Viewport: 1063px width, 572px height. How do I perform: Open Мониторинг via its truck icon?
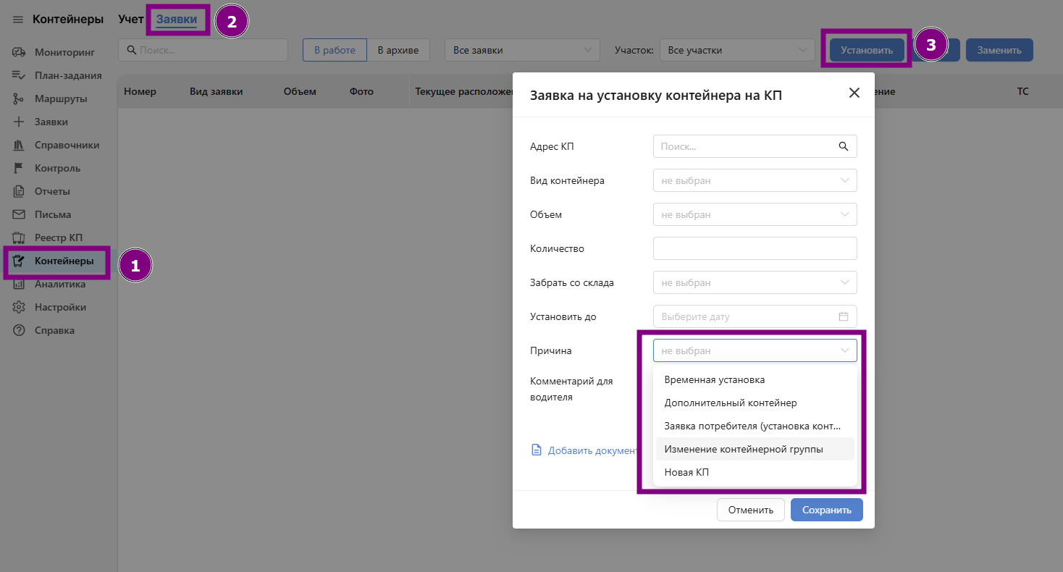point(20,52)
